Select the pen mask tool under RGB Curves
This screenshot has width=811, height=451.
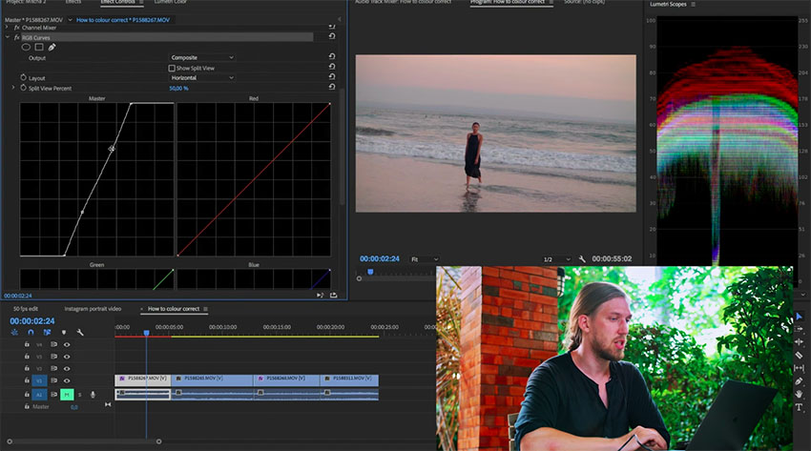tap(52, 47)
